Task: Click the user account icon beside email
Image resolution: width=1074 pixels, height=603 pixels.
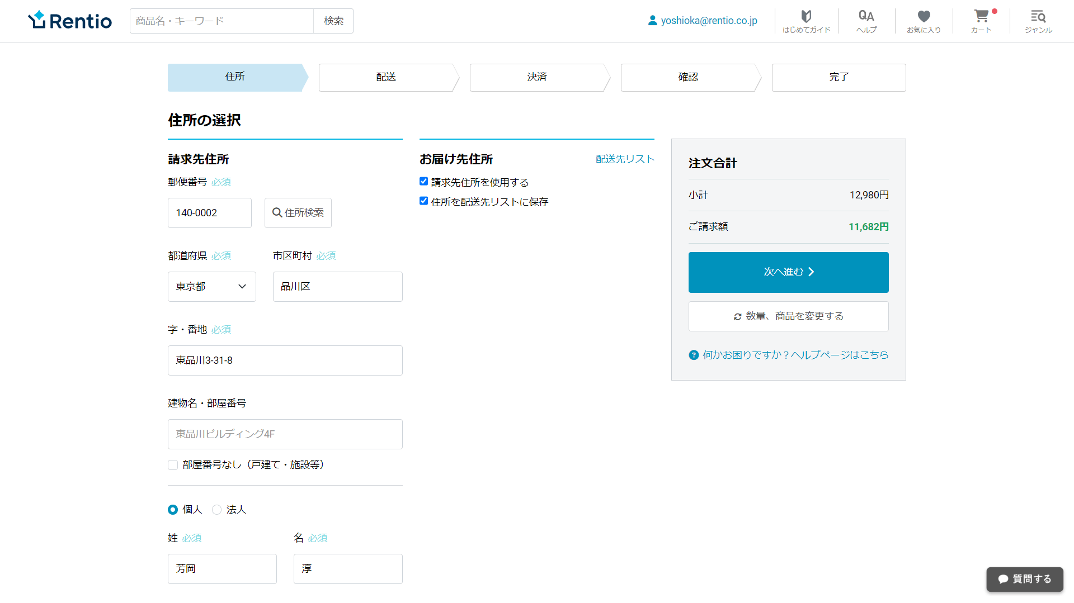Action: [x=652, y=21]
